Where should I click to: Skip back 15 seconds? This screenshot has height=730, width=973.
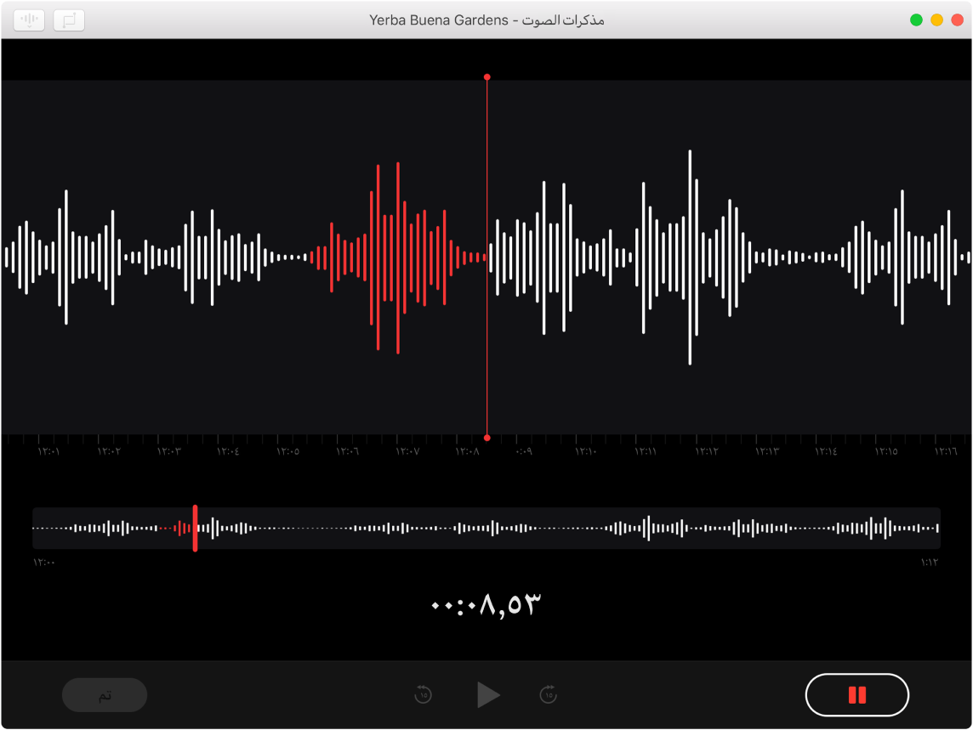coord(423,695)
